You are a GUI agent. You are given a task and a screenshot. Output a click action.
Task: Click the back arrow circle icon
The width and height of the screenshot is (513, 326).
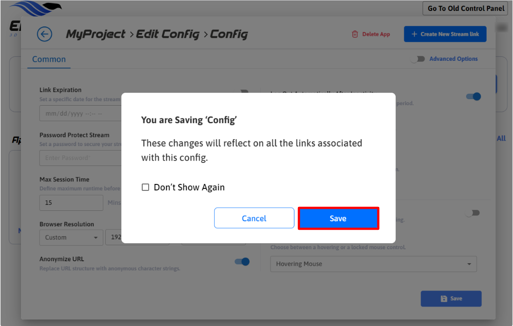[44, 34]
